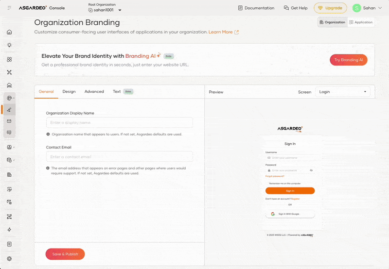Click the Branding palette icon in sidebar
The height and width of the screenshot is (269, 389).
click(x=9, y=98)
